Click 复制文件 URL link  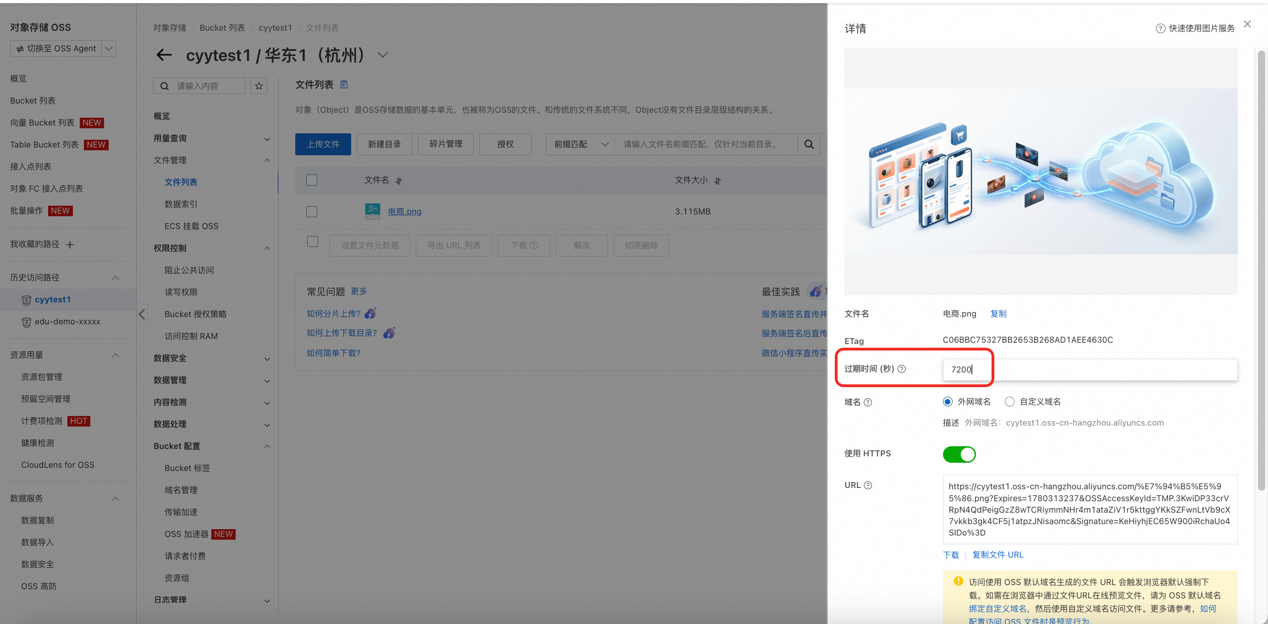pyautogui.click(x=998, y=555)
